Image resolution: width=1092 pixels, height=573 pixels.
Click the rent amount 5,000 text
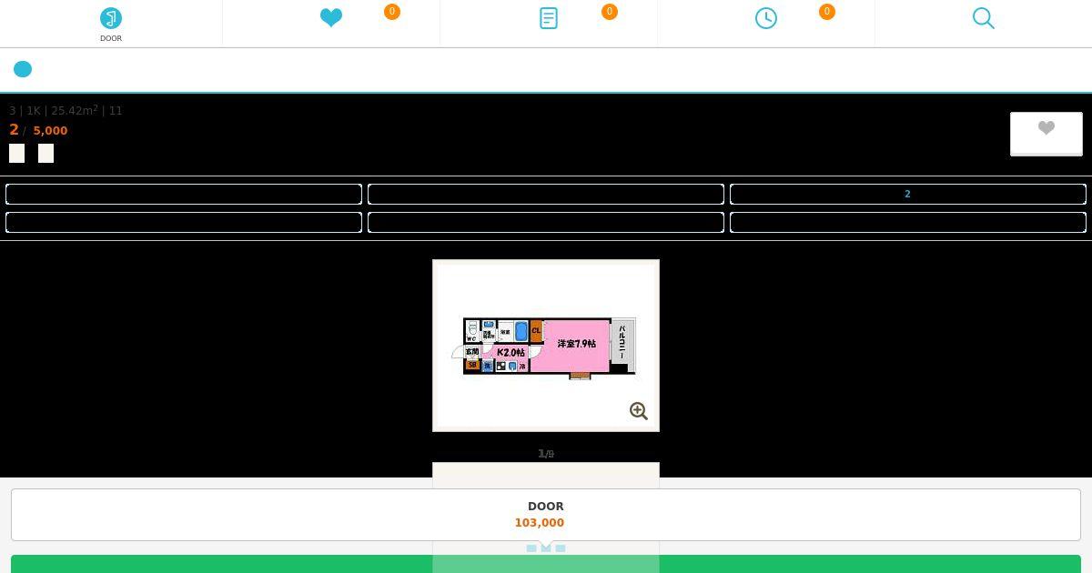[x=50, y=130]
